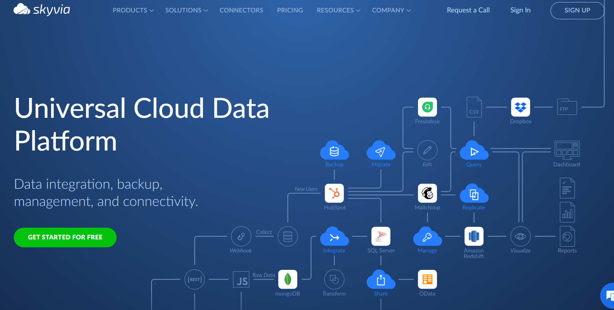Click the SQL Server icon
This screenshot has height=310, width=614.
[381, 236]
